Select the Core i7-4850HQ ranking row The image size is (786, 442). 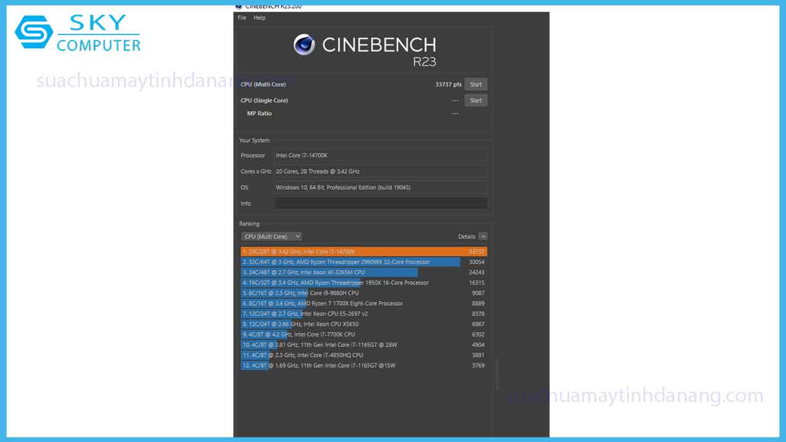click(364, 355)
